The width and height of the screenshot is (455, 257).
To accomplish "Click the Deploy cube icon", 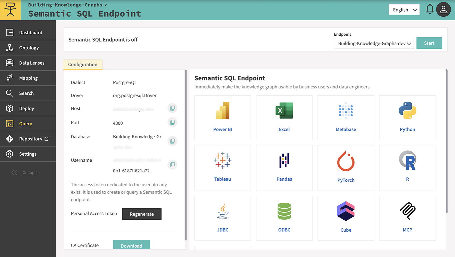I will [10, 108].
